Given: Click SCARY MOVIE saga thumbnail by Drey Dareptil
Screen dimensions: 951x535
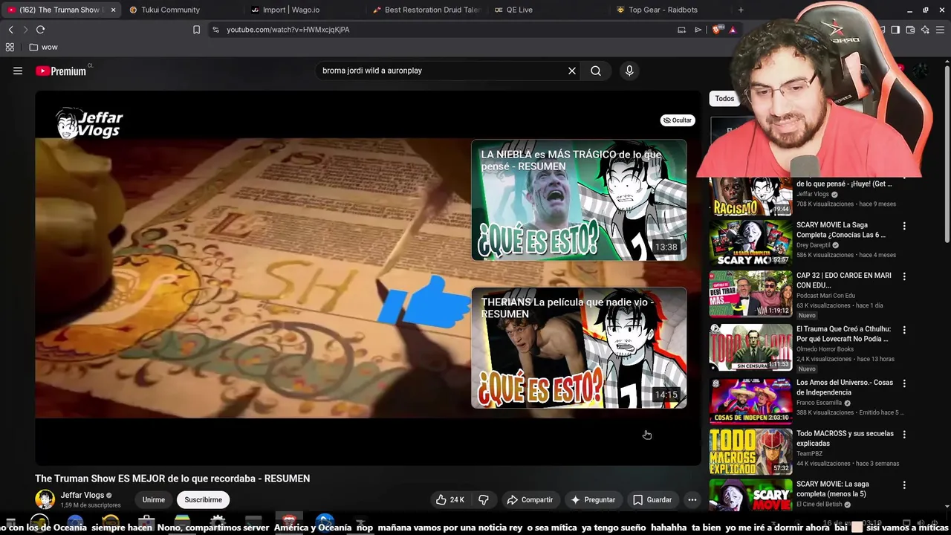Looking at the screenshot, I should (x=750, y=243).
